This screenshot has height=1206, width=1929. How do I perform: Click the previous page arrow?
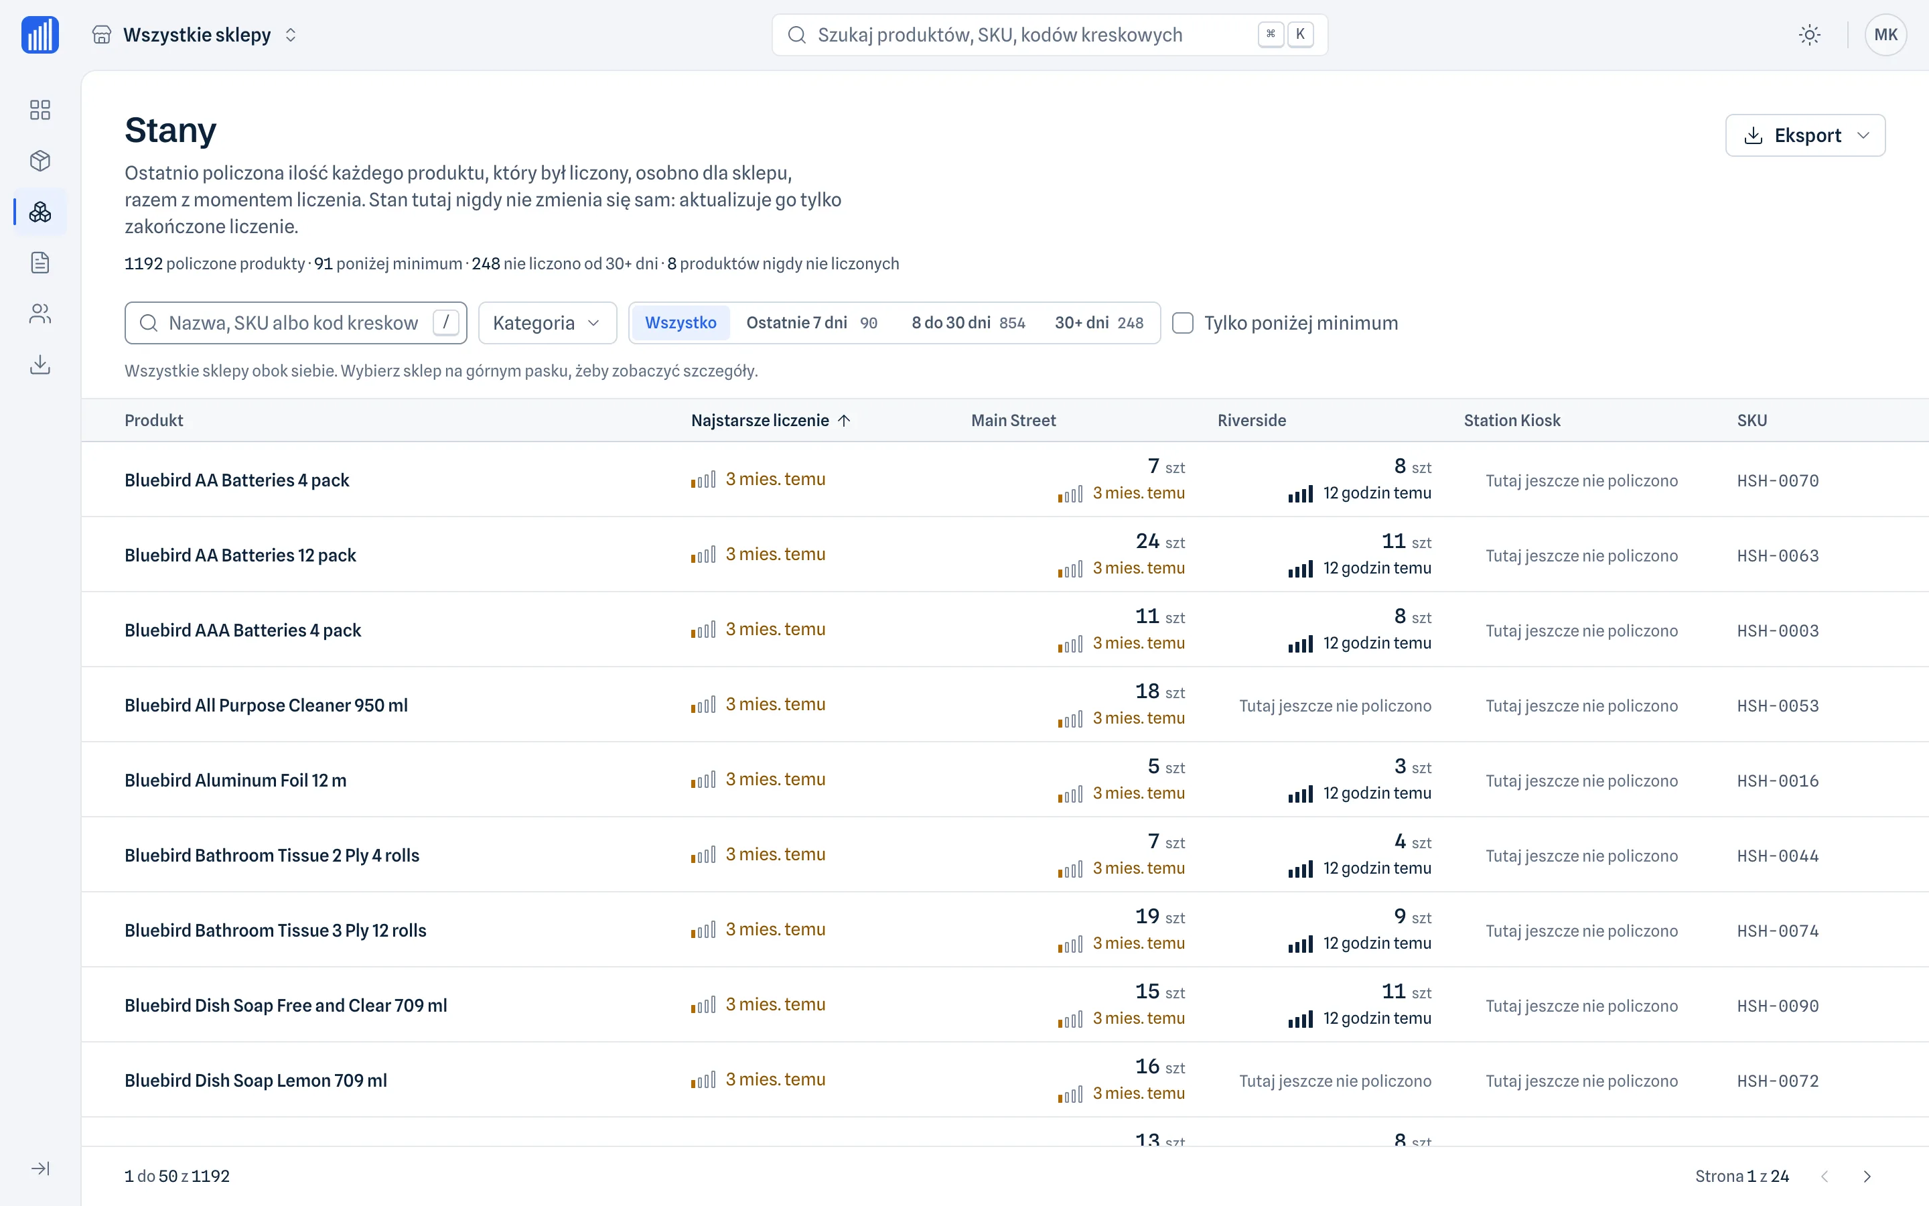(x=1825, y=1176)
